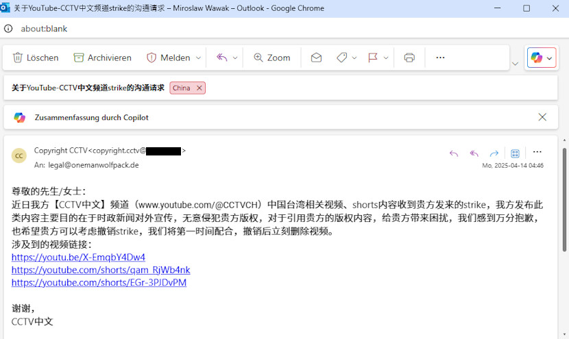The width and height of the screenshot is (569, 339).
Task: Forward the message with the forward arrow
Action: click(x=494, y=153)
